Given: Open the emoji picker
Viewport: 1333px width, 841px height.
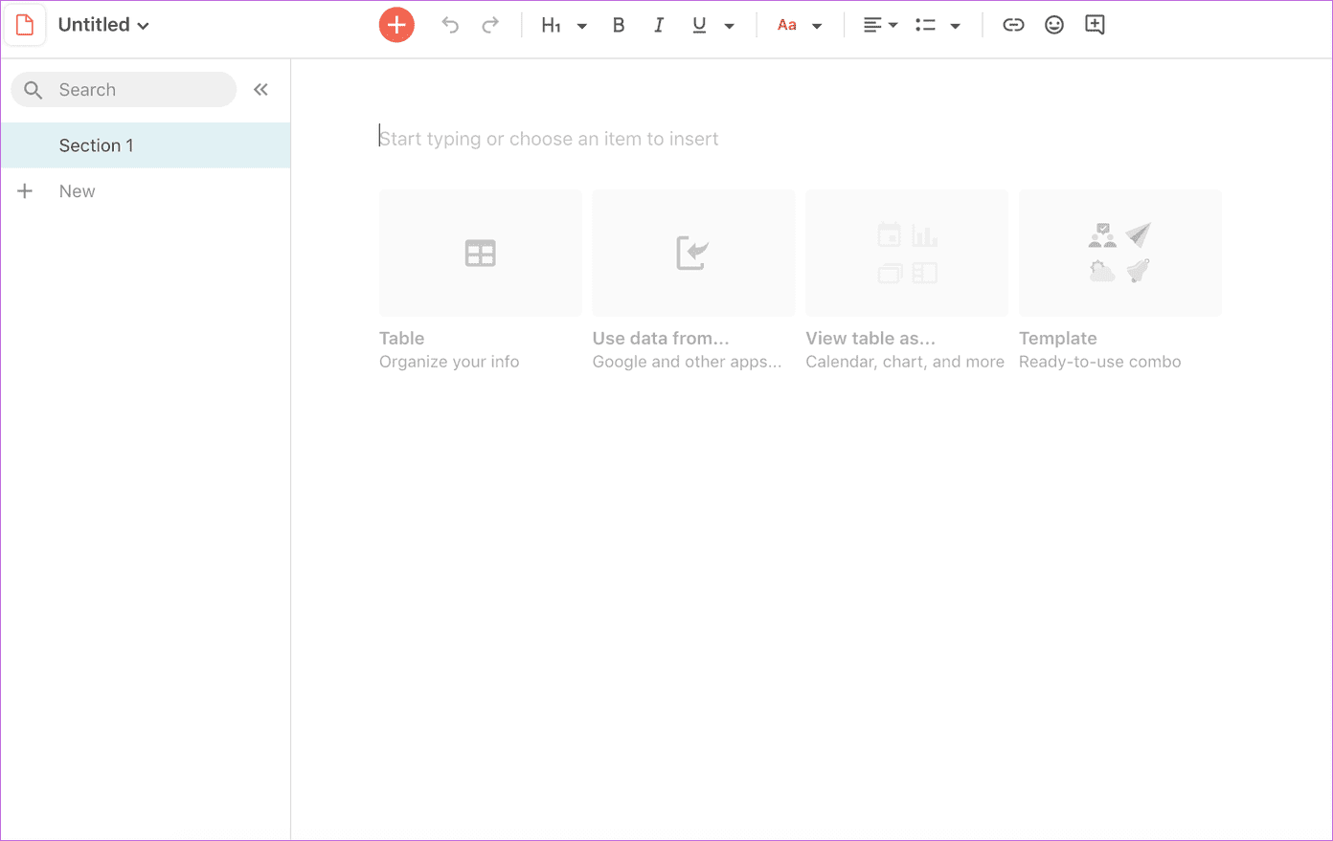Looking at the screenshot, I should 1054,25.
